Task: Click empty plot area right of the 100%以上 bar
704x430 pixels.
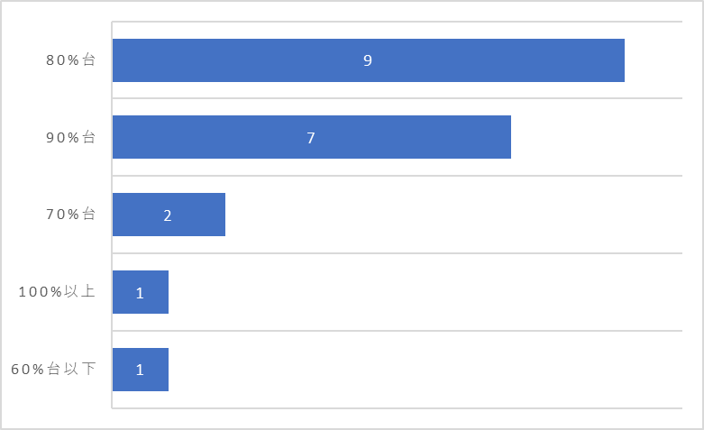Action: (x=425, y=292)
